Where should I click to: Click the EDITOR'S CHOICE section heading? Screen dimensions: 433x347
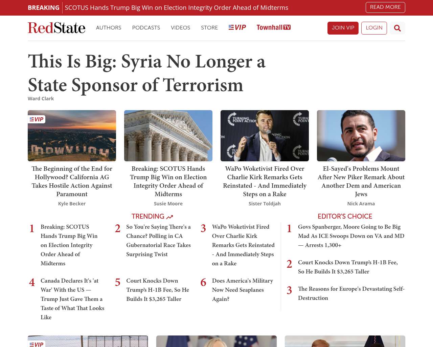(x=345, y=217)
